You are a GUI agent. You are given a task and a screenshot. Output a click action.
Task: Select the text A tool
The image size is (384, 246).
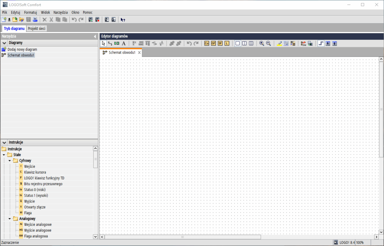pos(124,43)
